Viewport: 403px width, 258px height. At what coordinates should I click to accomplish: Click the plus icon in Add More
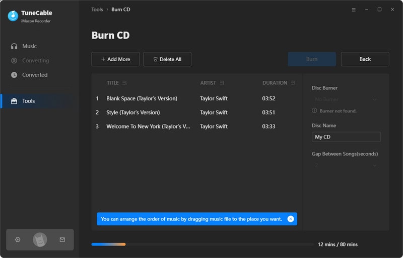point(103,59)
